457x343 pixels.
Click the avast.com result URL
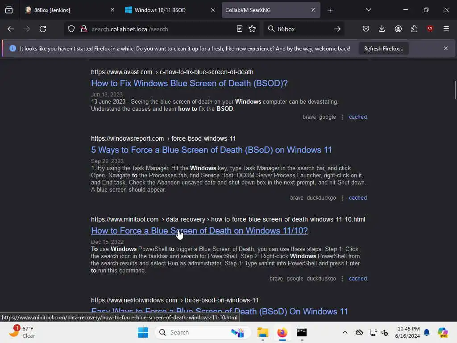(172, 72)
